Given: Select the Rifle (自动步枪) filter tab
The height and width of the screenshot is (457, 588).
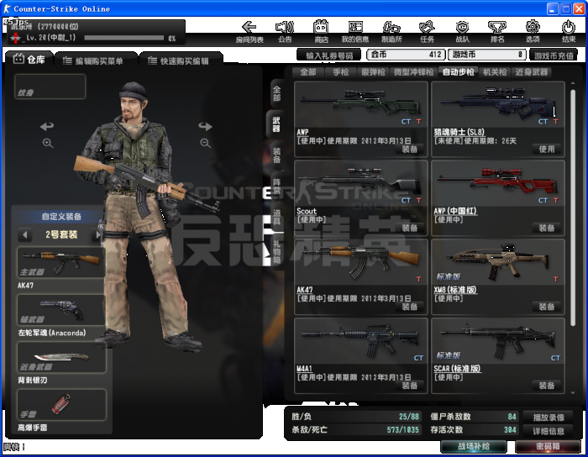Looking at the screenshot, I should 459,72.
